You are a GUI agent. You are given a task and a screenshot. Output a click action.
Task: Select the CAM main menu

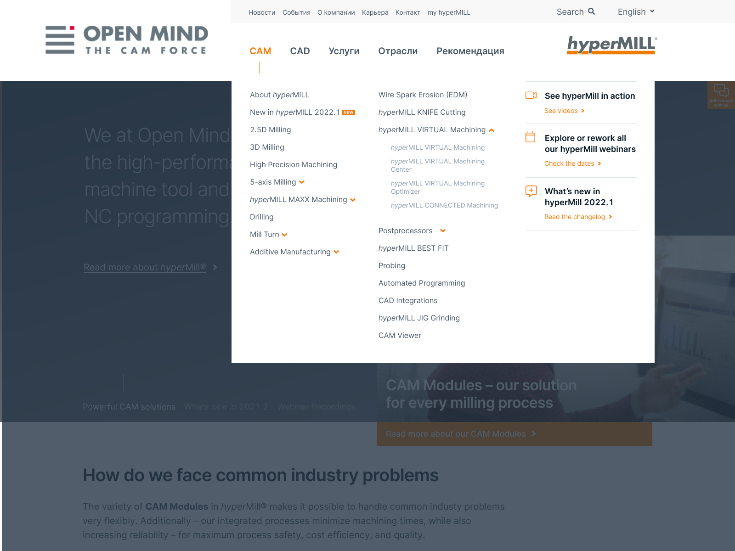tap(260, 51)
